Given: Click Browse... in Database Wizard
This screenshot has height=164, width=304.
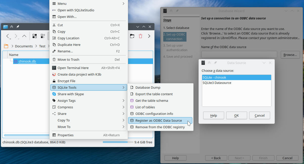Looking at the screenshot, I should pos(290,55).
